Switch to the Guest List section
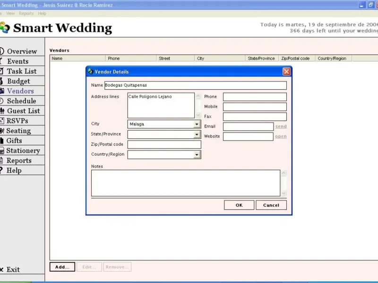This screenshot has width=378, height=283. tap(23, 111)
